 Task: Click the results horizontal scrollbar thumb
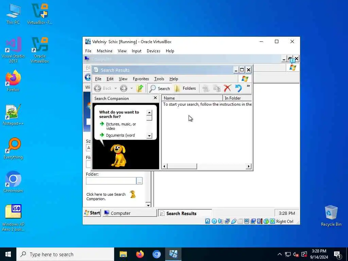182,166
